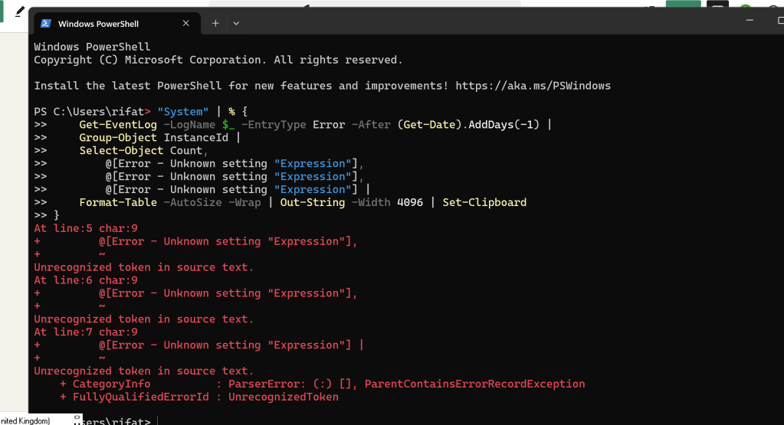Click the ParentContainsErrorRecordException text

tap(474, 384)
